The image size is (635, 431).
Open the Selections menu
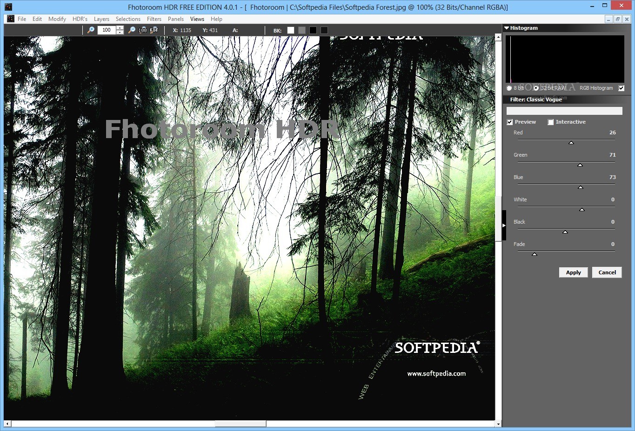pos(128,19)
